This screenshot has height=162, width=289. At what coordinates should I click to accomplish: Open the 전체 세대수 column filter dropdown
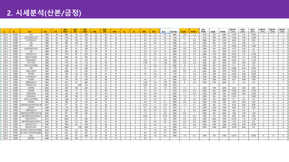70,32
